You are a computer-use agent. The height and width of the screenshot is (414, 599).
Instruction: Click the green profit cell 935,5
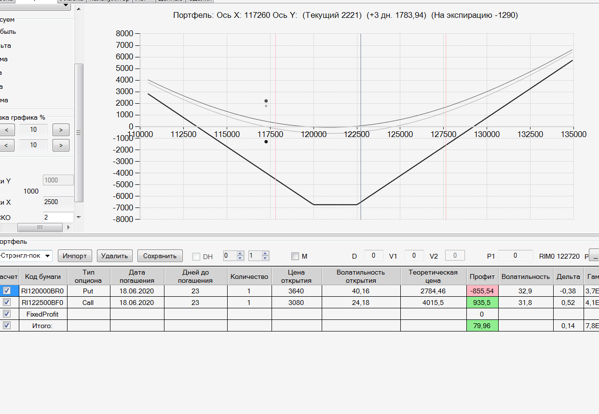(482, 303)
